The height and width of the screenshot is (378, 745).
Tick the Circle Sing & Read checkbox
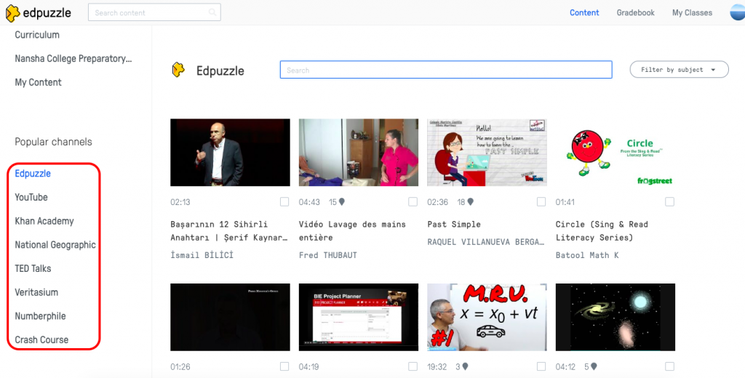click(669, 202)
